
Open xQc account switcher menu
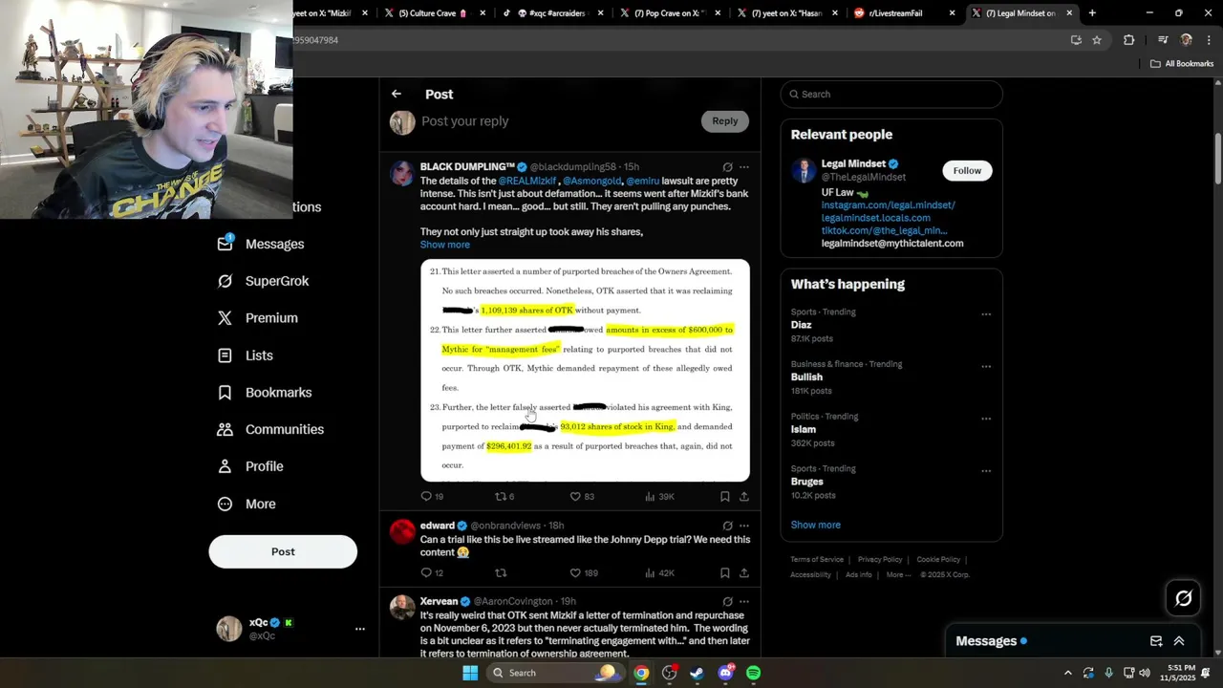(291, 629)
